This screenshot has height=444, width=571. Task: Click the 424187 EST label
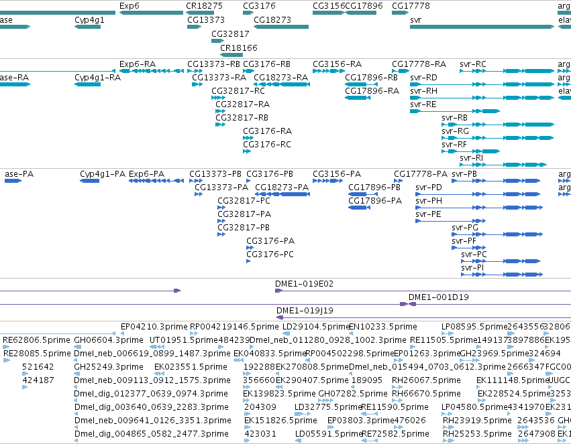(x=38, y=380)
